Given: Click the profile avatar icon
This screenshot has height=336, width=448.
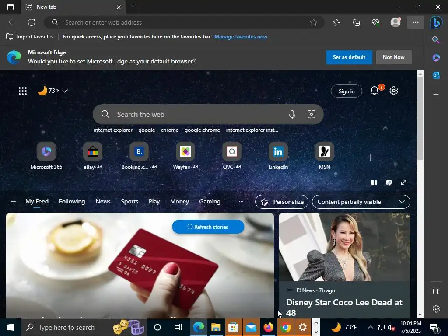Looking at the screenshot, I should tap(395, 22).
